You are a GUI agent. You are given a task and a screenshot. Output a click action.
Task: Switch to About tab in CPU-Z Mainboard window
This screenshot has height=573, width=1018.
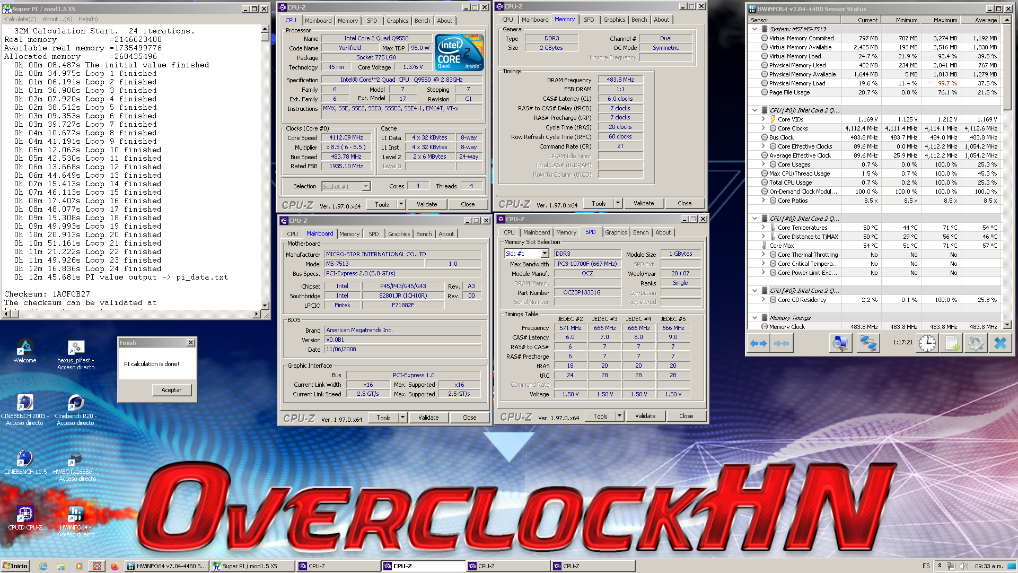pos(446,234)
